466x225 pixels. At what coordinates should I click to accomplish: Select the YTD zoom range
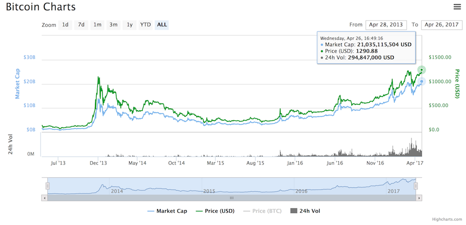tap(145, 25)
